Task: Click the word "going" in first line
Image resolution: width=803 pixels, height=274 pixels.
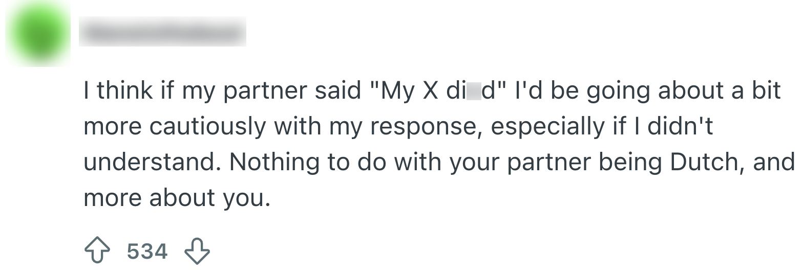Action: coord(617,92)
